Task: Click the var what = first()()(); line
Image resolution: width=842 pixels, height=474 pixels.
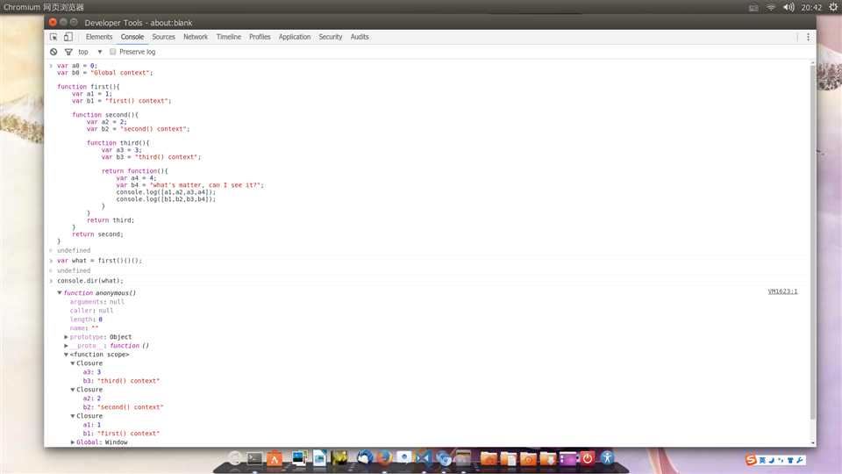Action: tap(99, 261)
